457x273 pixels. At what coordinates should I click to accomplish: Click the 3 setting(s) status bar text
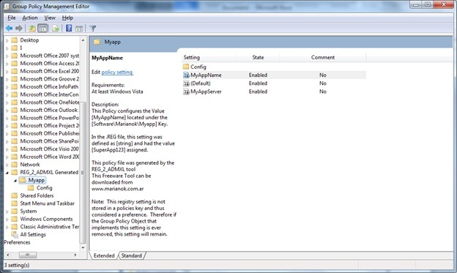coord(17,265)
